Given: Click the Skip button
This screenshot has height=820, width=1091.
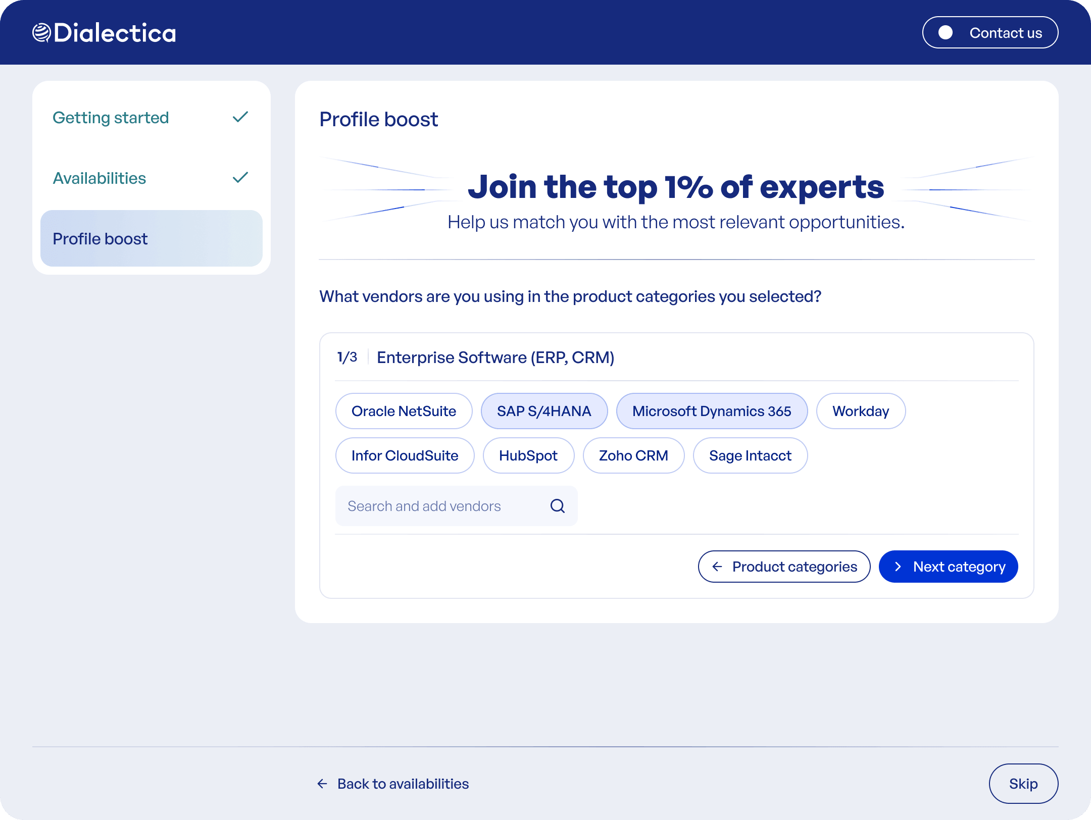Looking at the screenshot, I should [1024, 784].
